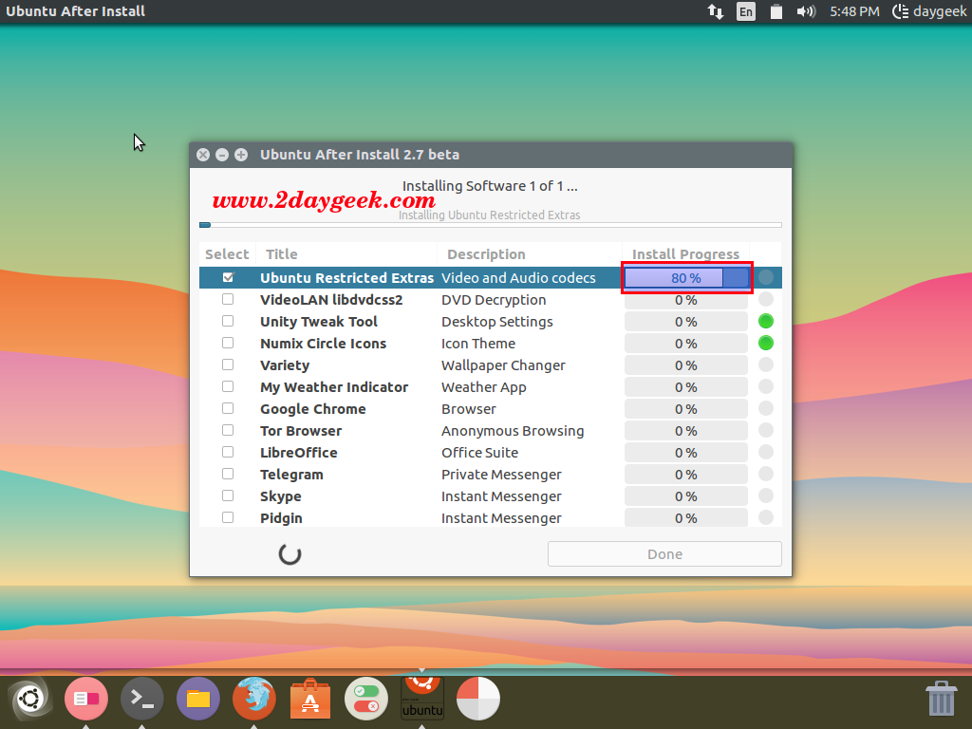The image size is (972, 729).
Task: Enable the Telegram checkbox
Action: coord(228,475)
